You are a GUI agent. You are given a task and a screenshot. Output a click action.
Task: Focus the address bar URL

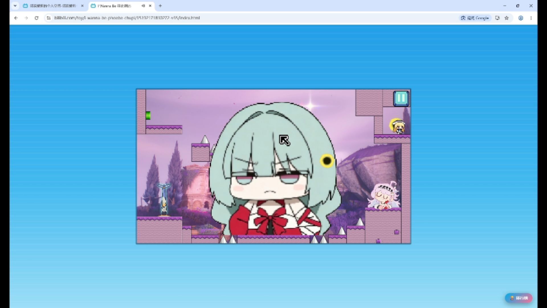coord(127,18)
